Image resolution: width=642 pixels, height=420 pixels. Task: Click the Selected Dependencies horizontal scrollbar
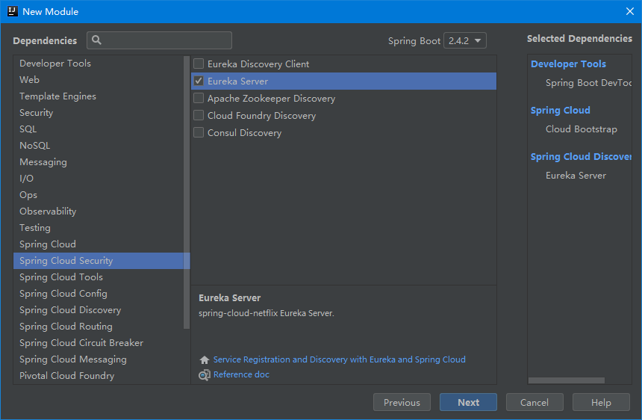pyautogui.click(x=567, y=380)
